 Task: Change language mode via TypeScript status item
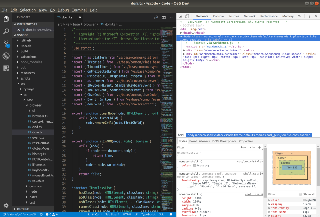pos(148,215)
